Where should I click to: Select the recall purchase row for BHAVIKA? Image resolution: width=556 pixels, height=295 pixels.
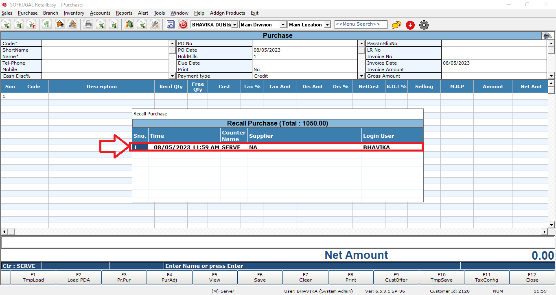tap(278, 147)
